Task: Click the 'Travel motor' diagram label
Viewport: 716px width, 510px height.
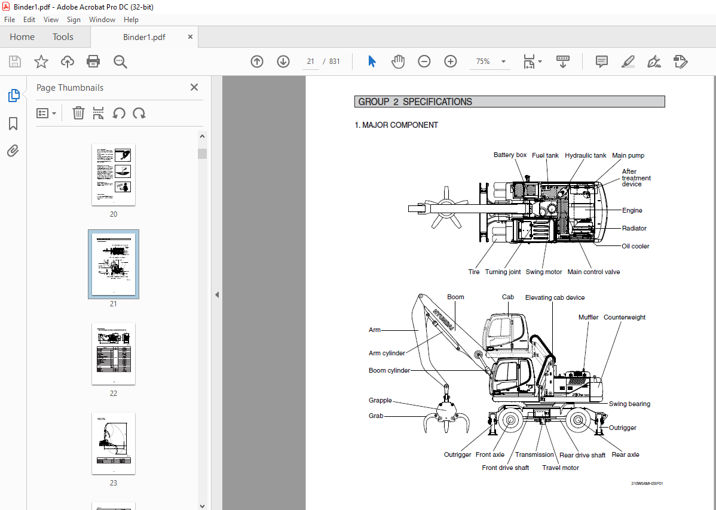Action: click(561, 468)
